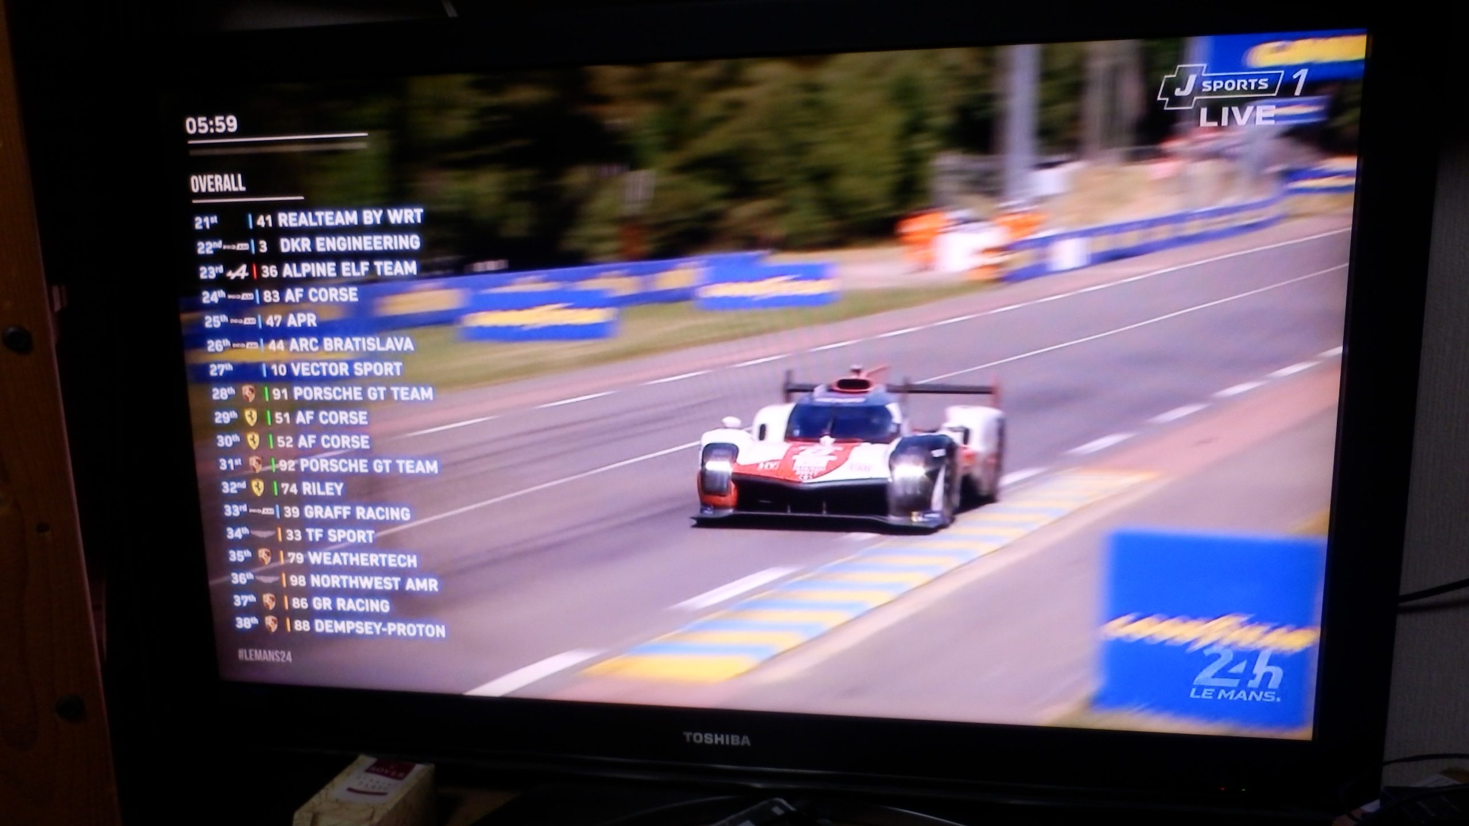Select the 36 ALPINE ELF TEAM entry
The image size is (1469, 826).
(339, 270)
